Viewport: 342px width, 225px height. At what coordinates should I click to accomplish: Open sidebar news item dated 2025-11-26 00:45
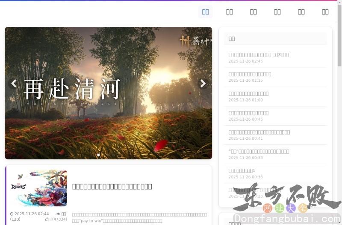pos(248,113)
